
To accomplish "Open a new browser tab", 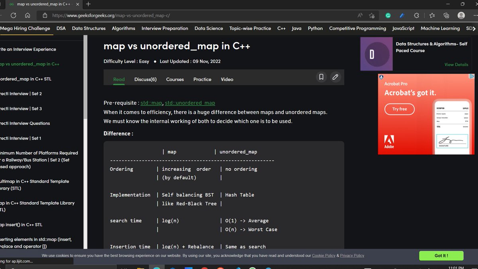I will pyautogui.click(x=88, y=4).
